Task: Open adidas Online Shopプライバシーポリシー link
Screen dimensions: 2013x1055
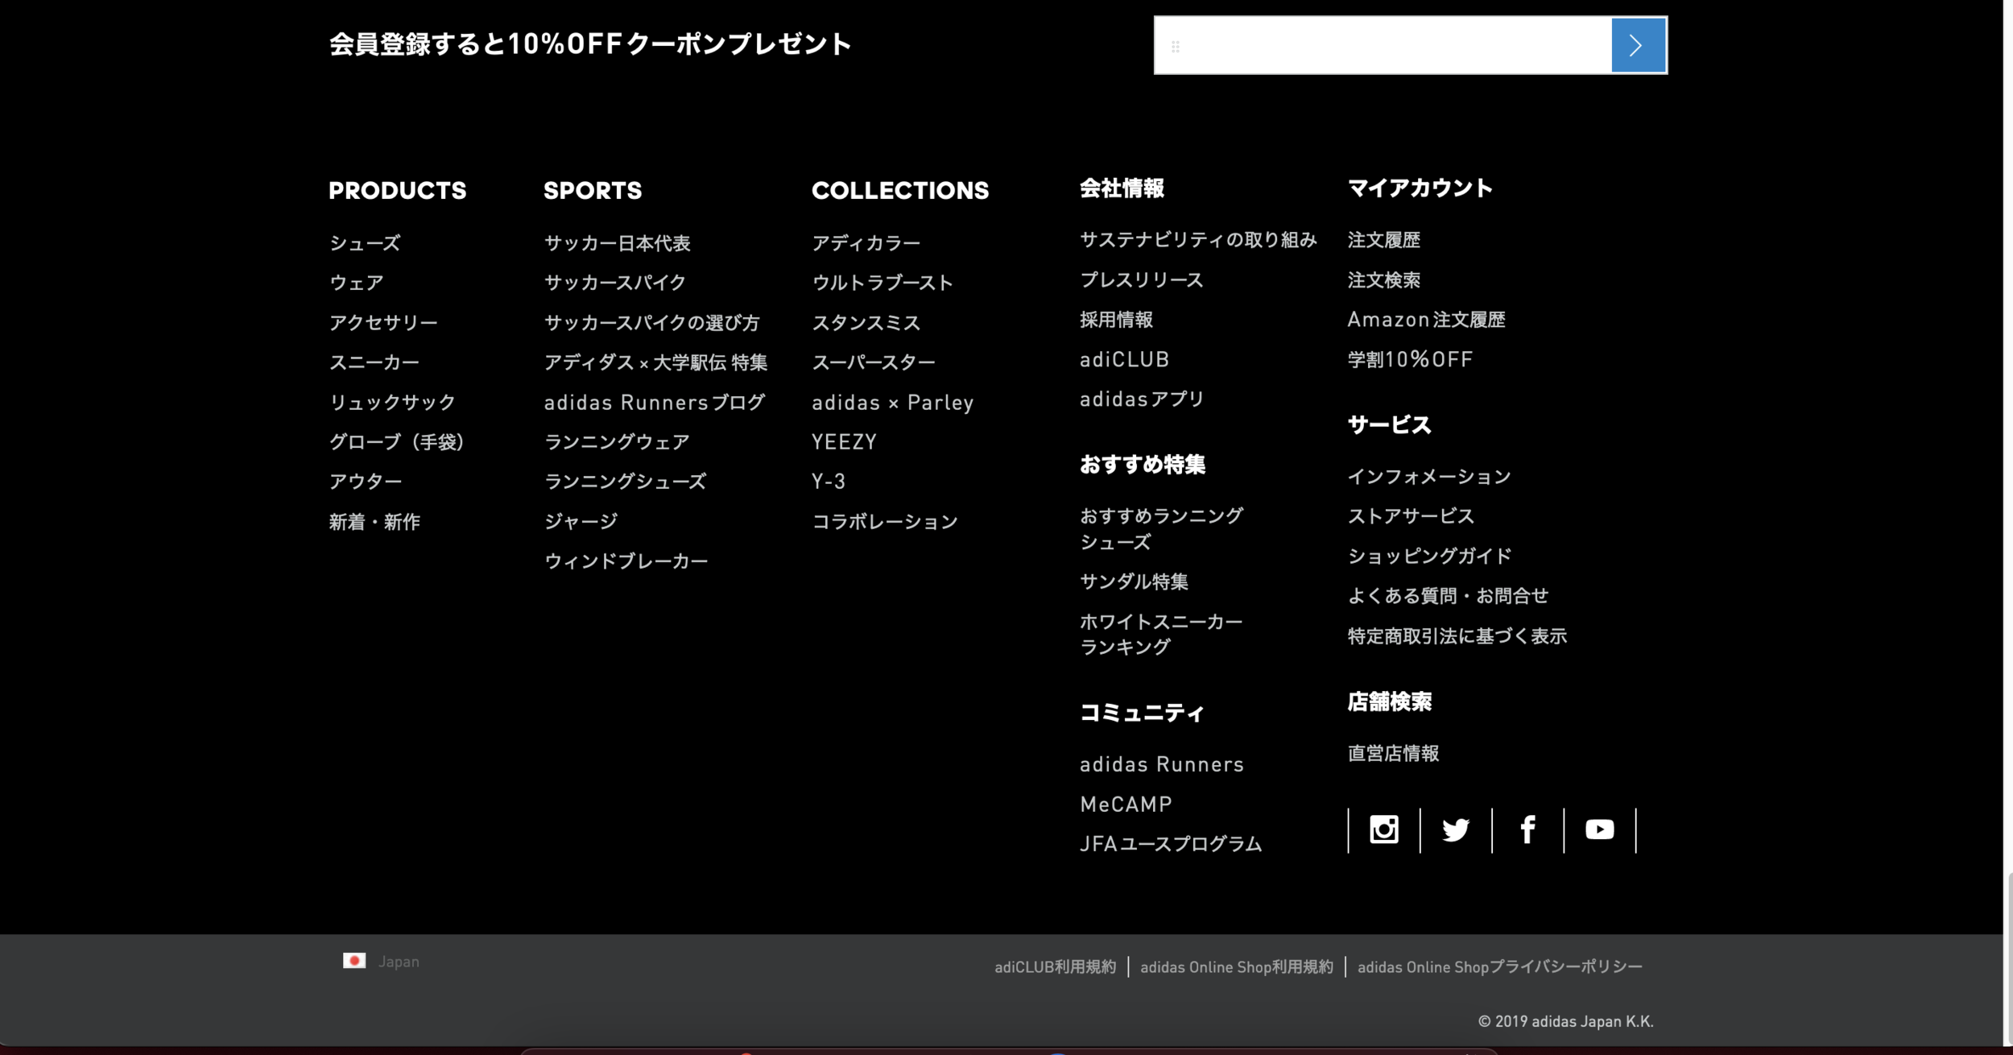Action: tap(1499, 966)
